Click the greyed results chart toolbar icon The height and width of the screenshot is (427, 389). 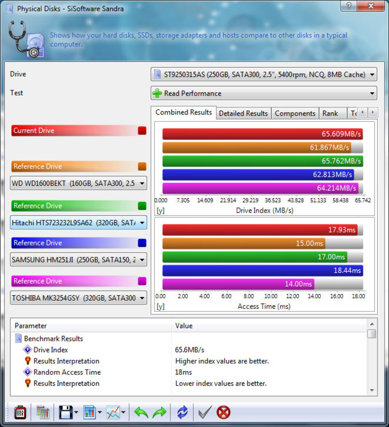(43, 412)
